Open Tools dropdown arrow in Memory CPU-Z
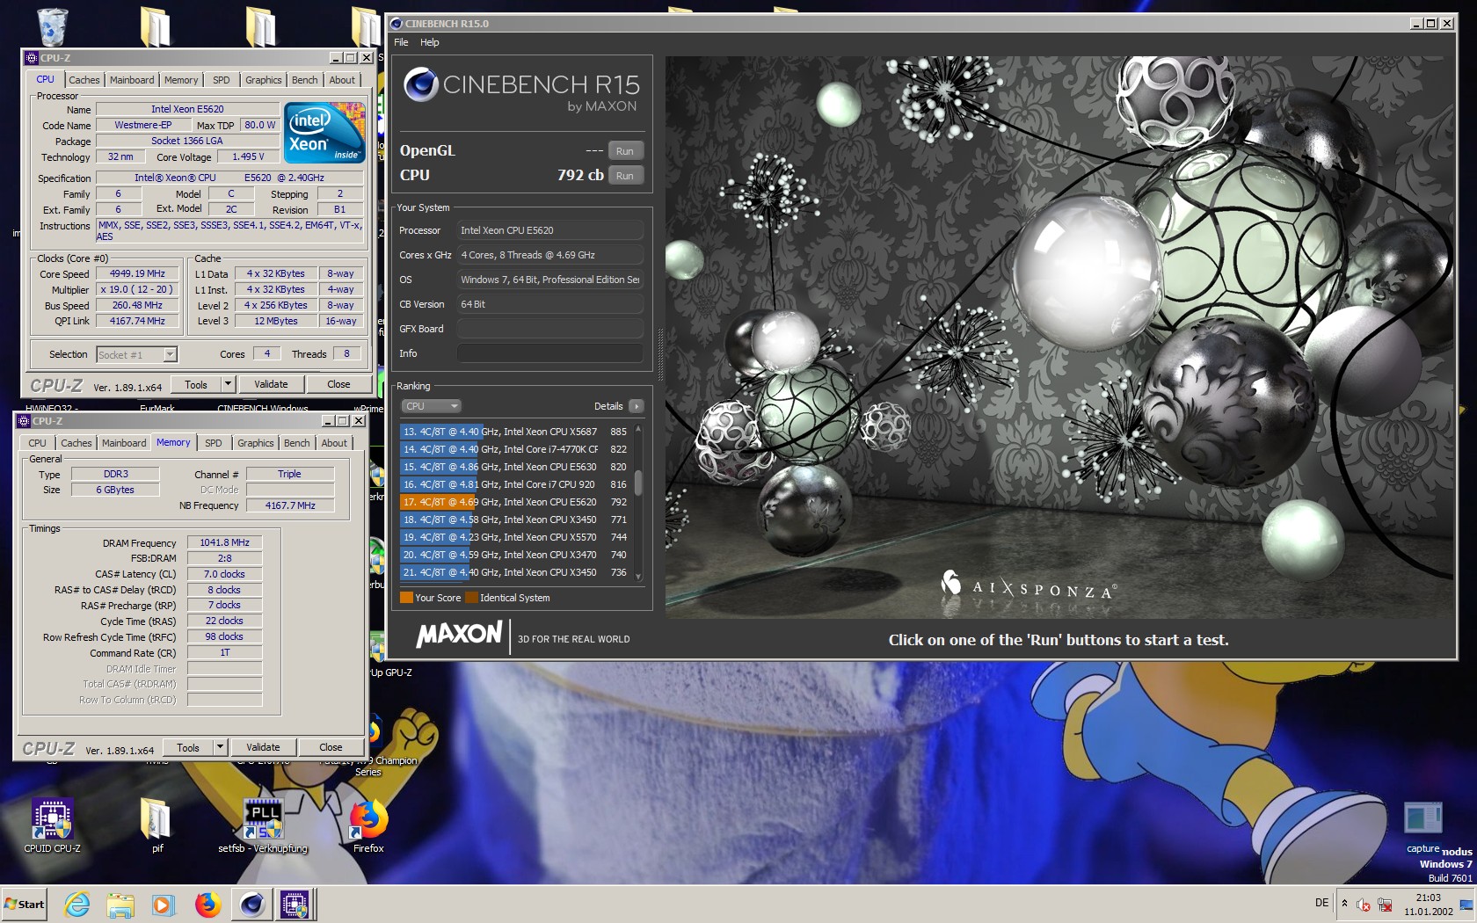The height and width of the screenshot is (923, 1477). point(220,747)
